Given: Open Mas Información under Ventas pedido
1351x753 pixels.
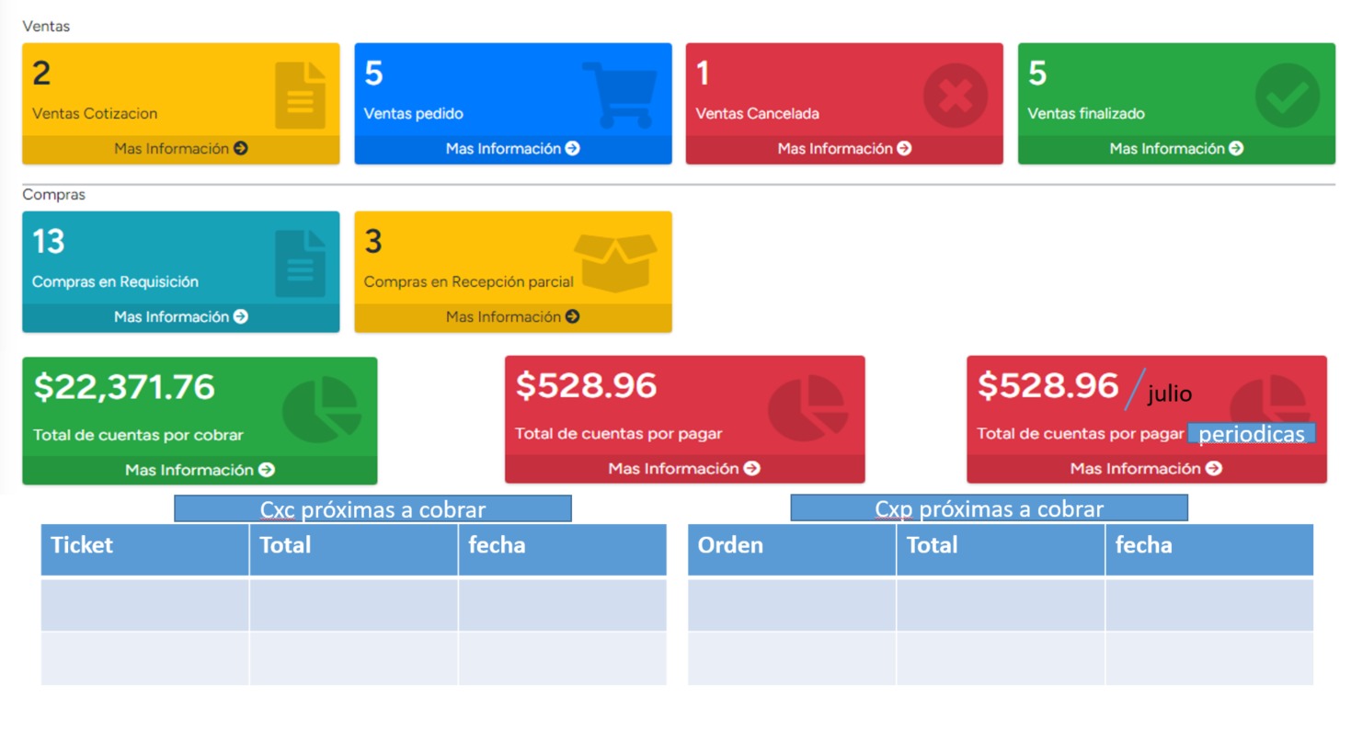Looking at the screenshot, I should point(512,149).
